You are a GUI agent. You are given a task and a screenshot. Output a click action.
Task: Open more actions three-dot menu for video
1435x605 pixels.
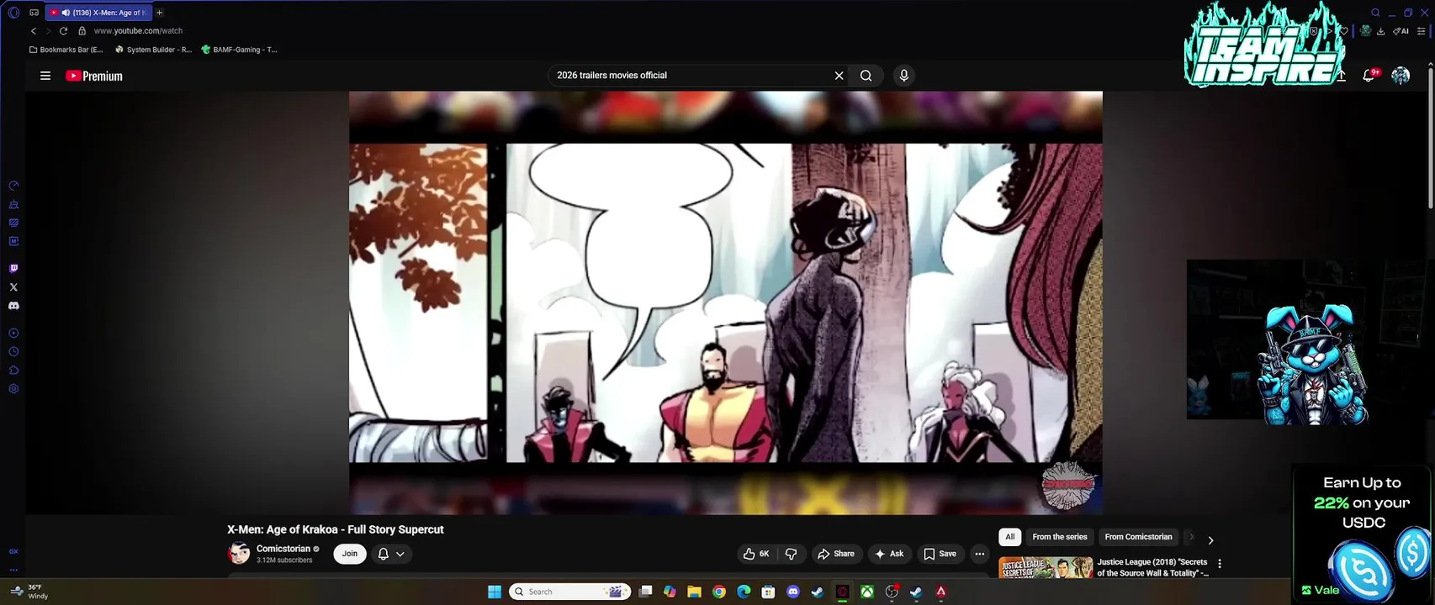tap(979, 554)
